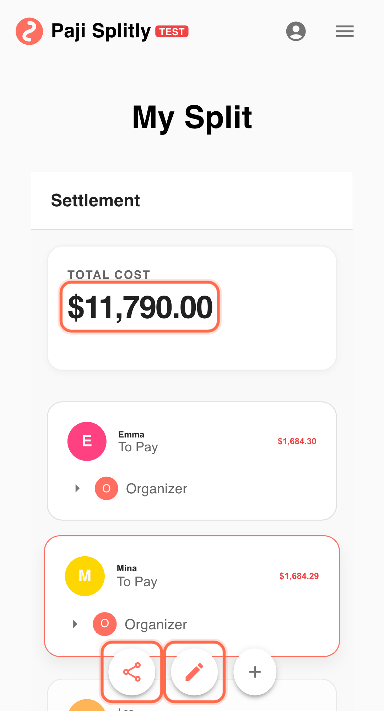The height and width of the screenshot is (711, 384).
Task: Click Mina's name label
Action: point(127,568)
